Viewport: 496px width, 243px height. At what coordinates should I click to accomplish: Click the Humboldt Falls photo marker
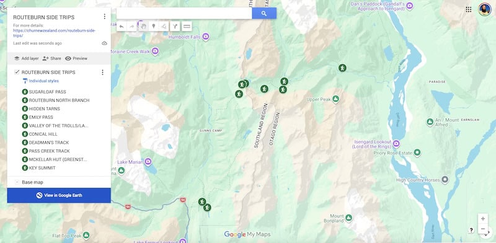206,37
